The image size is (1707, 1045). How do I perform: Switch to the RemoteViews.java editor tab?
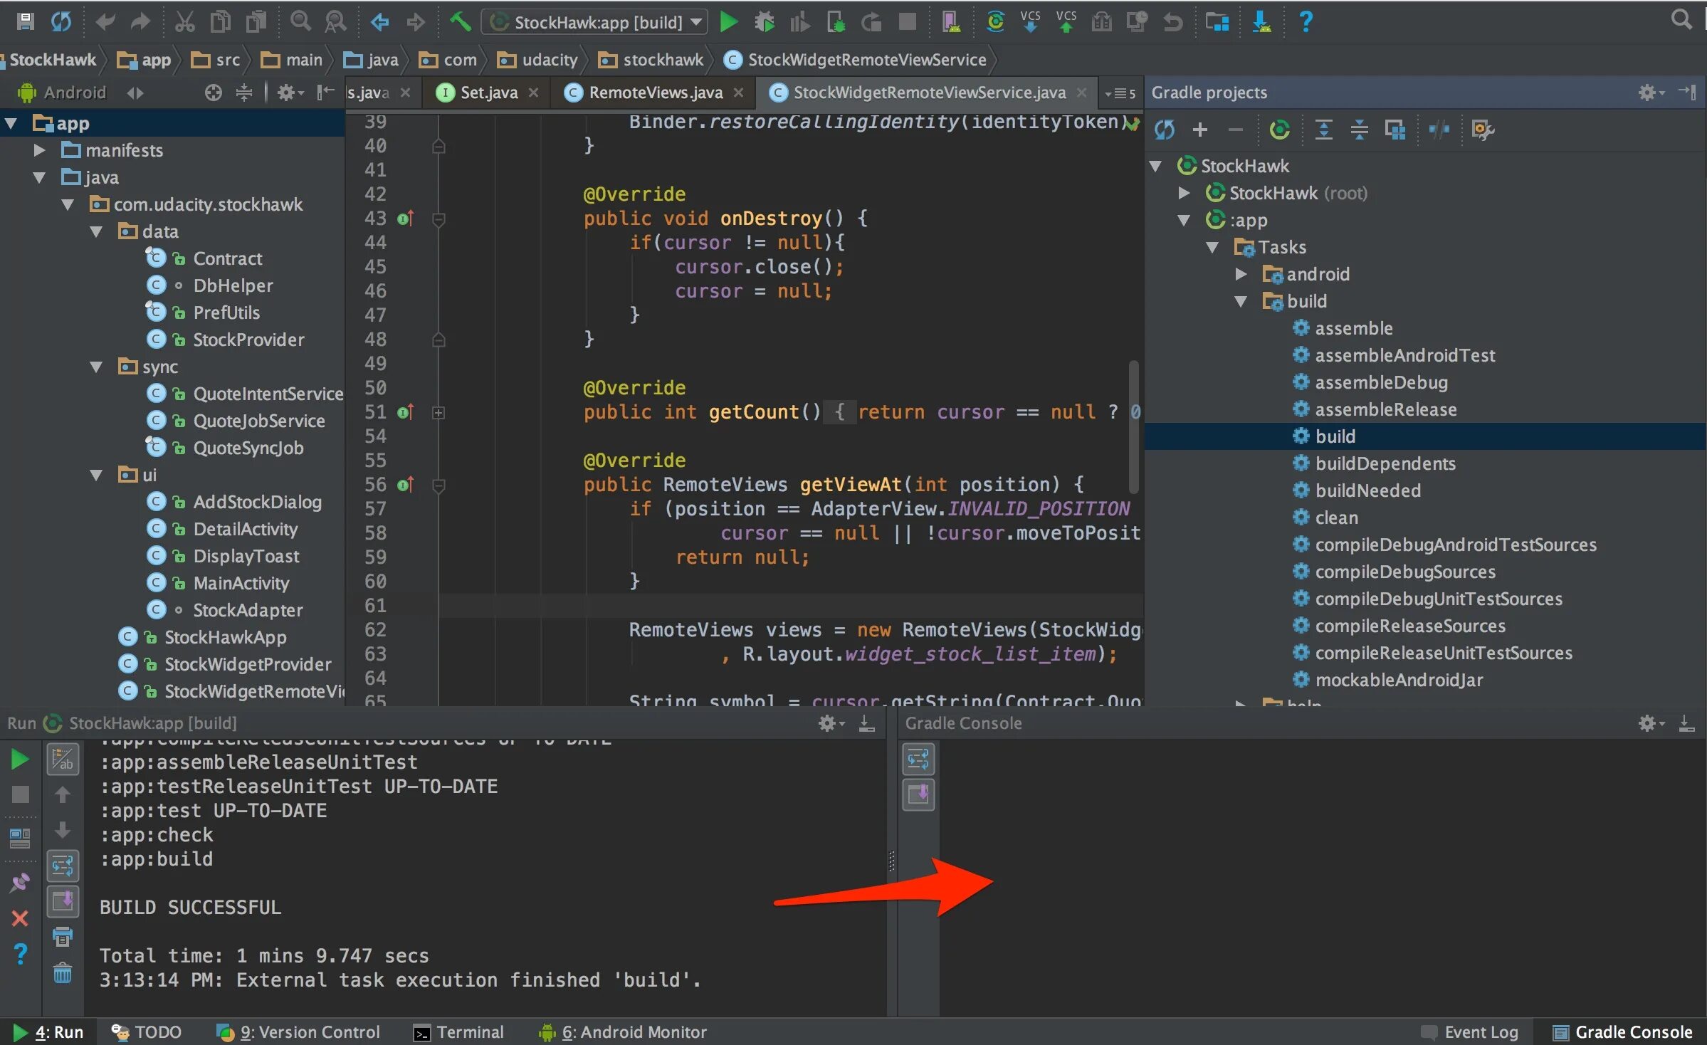655,93
